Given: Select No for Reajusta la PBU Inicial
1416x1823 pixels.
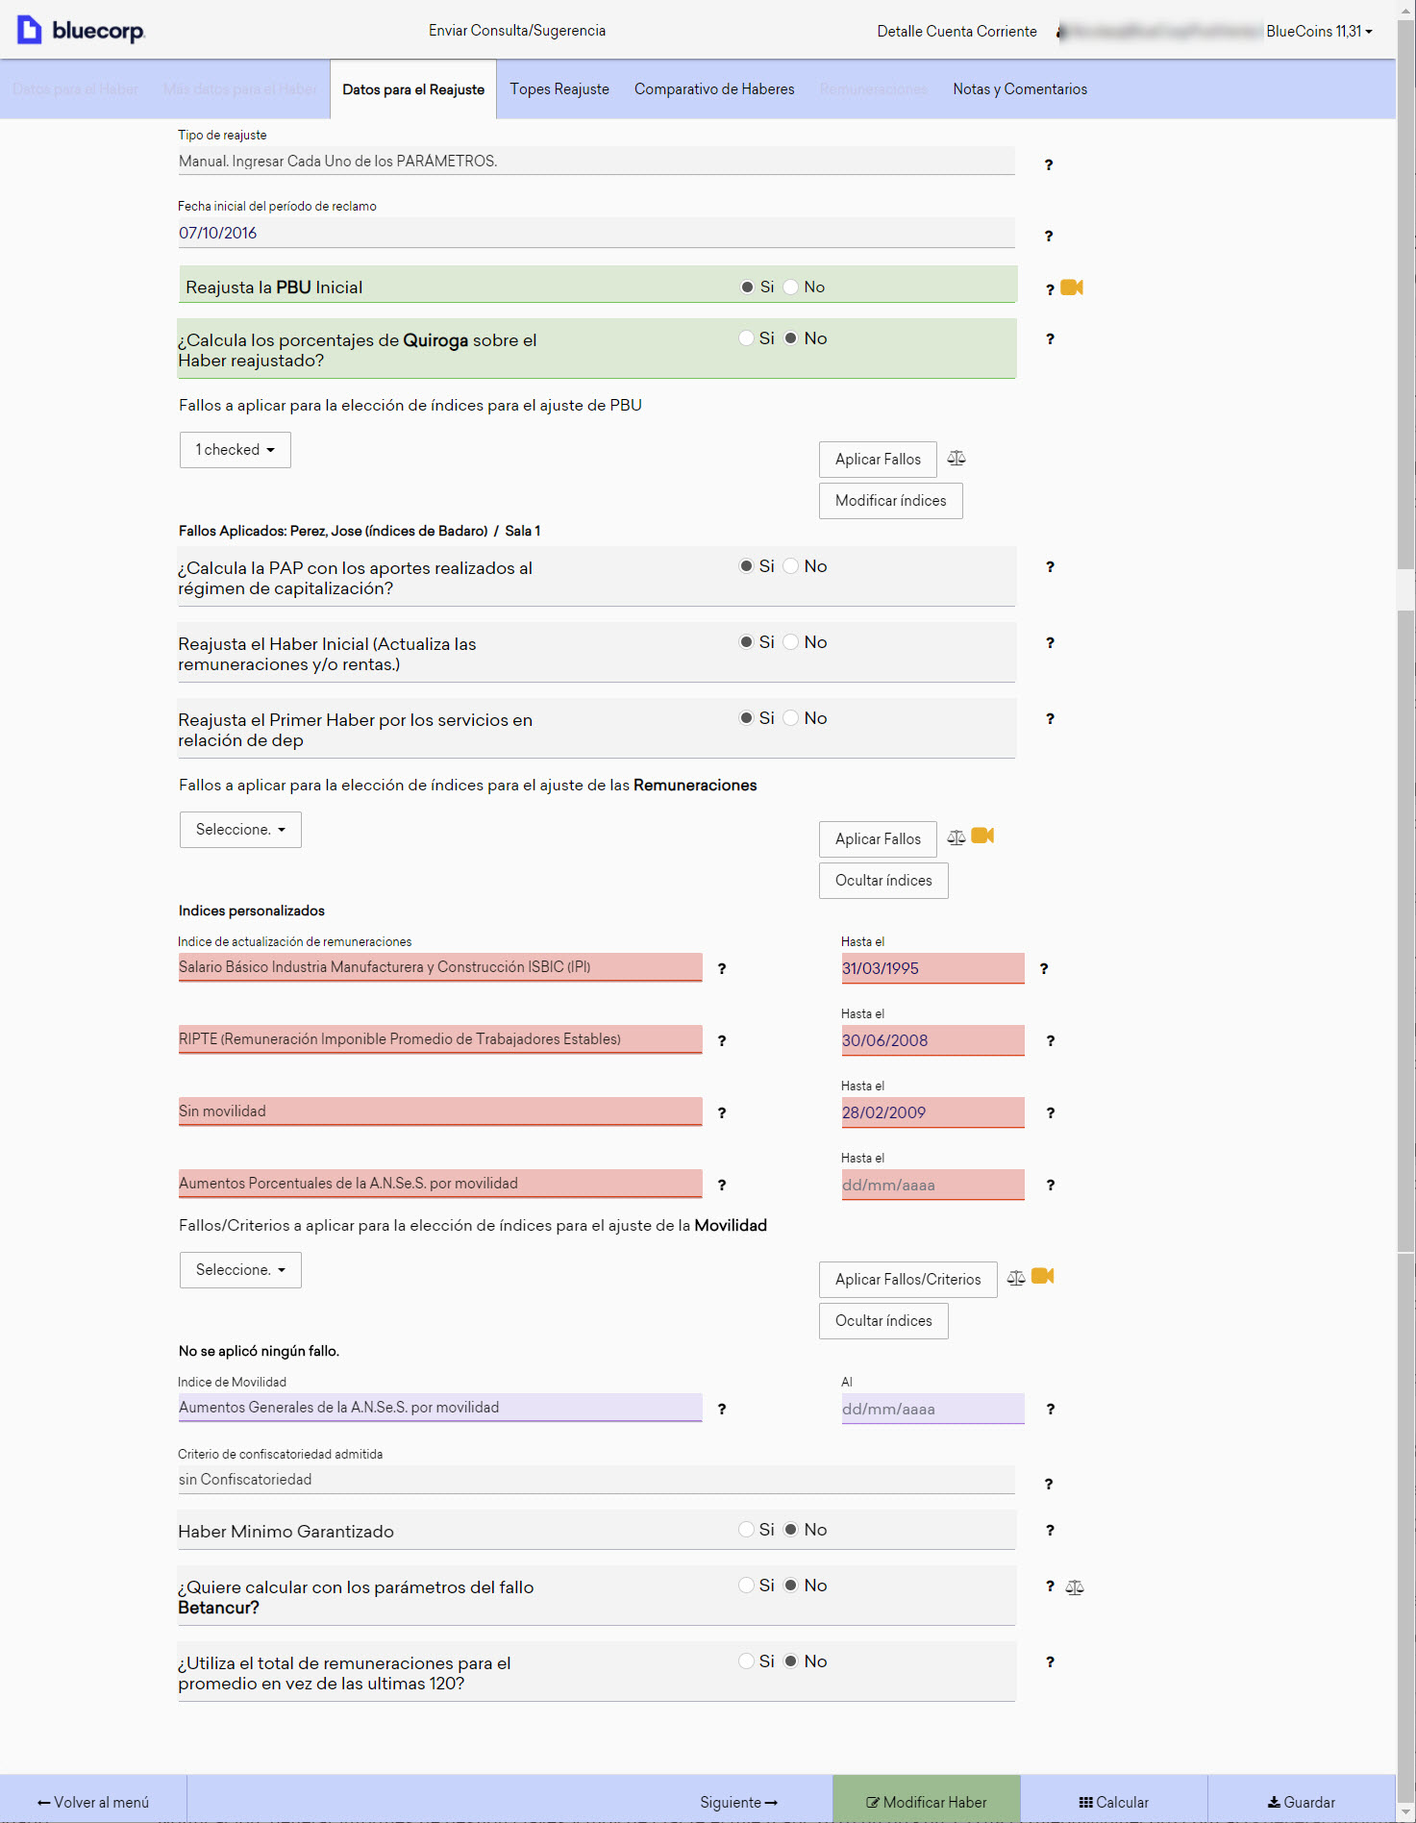Looking at the screenshot, I should [x=791, y=287].
